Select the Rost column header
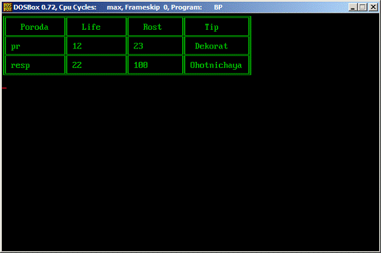The width and height of the screenshot is (381, 253). tap(156, 27)
